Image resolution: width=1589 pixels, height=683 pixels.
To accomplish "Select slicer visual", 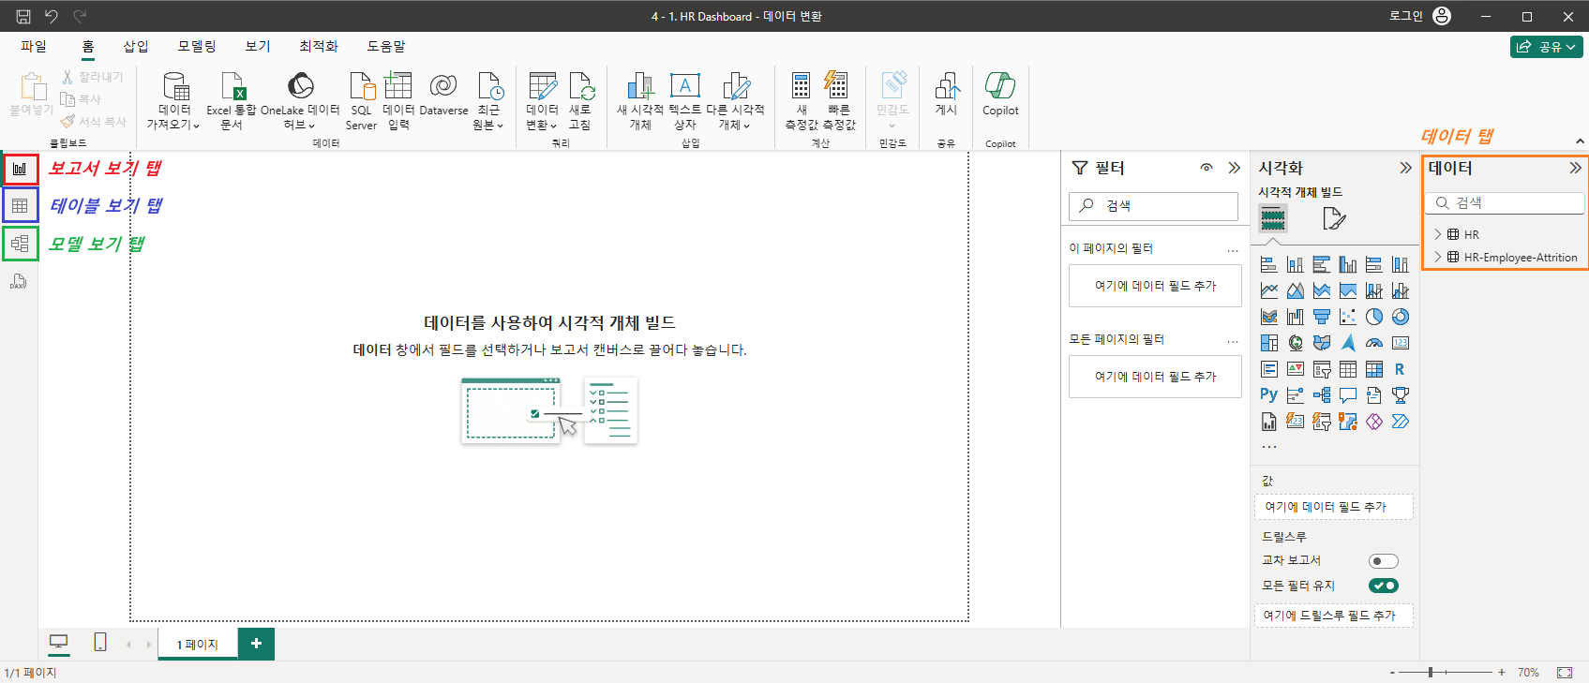I will (x=1322, y=369).
